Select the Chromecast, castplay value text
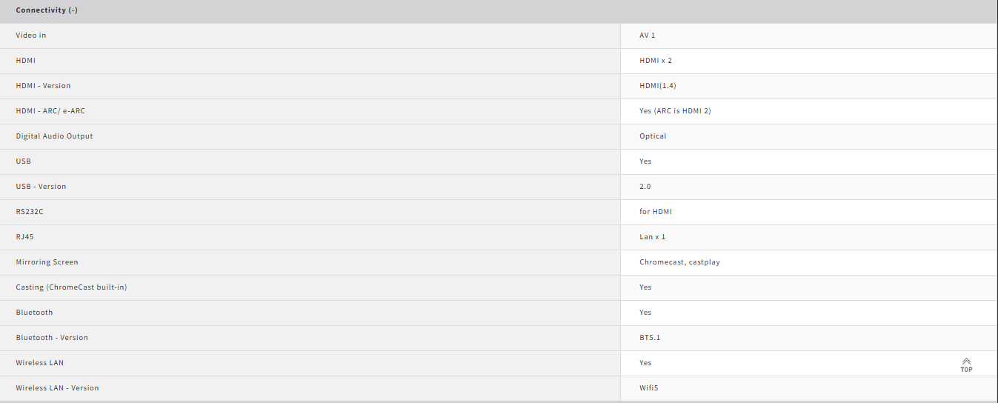 click(x=679, y=262)
